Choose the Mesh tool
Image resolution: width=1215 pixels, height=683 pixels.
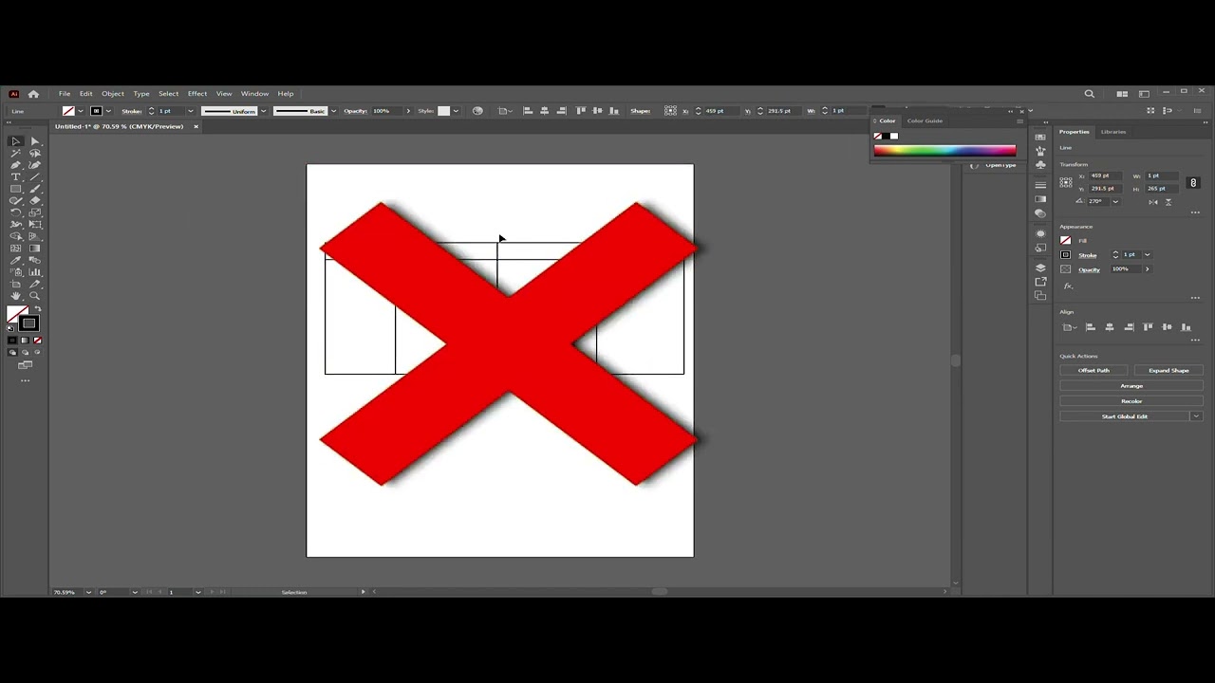[15, 248]
